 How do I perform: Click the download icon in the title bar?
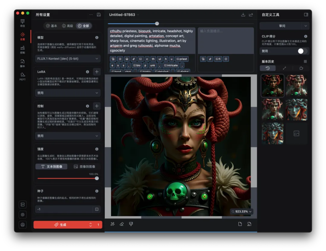tap(243, 15)
